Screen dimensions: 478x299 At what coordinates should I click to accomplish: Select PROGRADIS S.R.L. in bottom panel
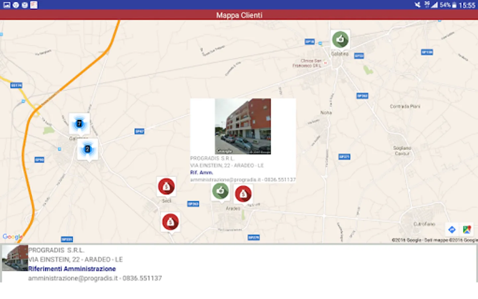click(56, 250)
